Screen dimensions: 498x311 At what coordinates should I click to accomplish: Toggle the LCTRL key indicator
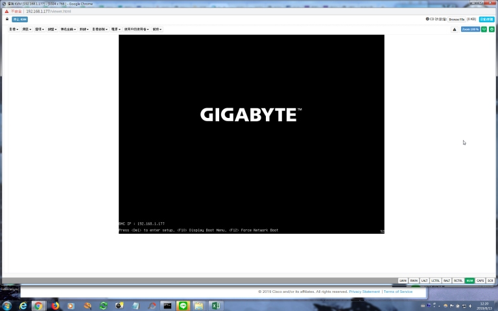[x=436, y=281]
